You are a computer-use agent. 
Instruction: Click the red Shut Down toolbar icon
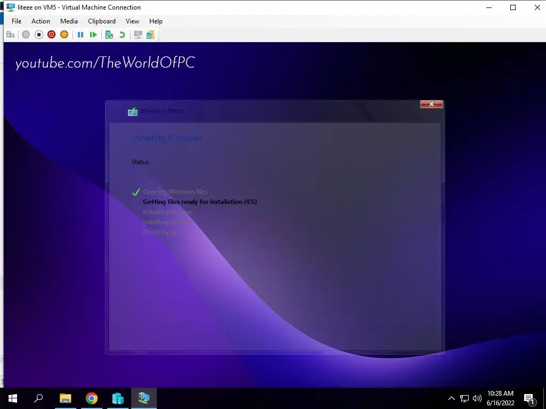[52, 35]
